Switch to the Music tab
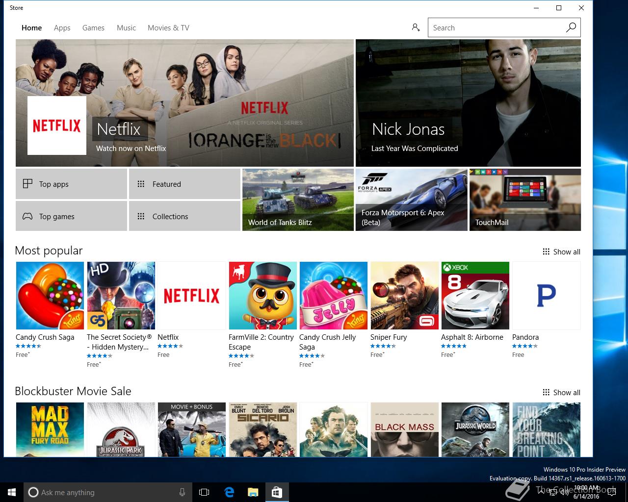This screenshot has height=502, width=628. click(126, 28)
